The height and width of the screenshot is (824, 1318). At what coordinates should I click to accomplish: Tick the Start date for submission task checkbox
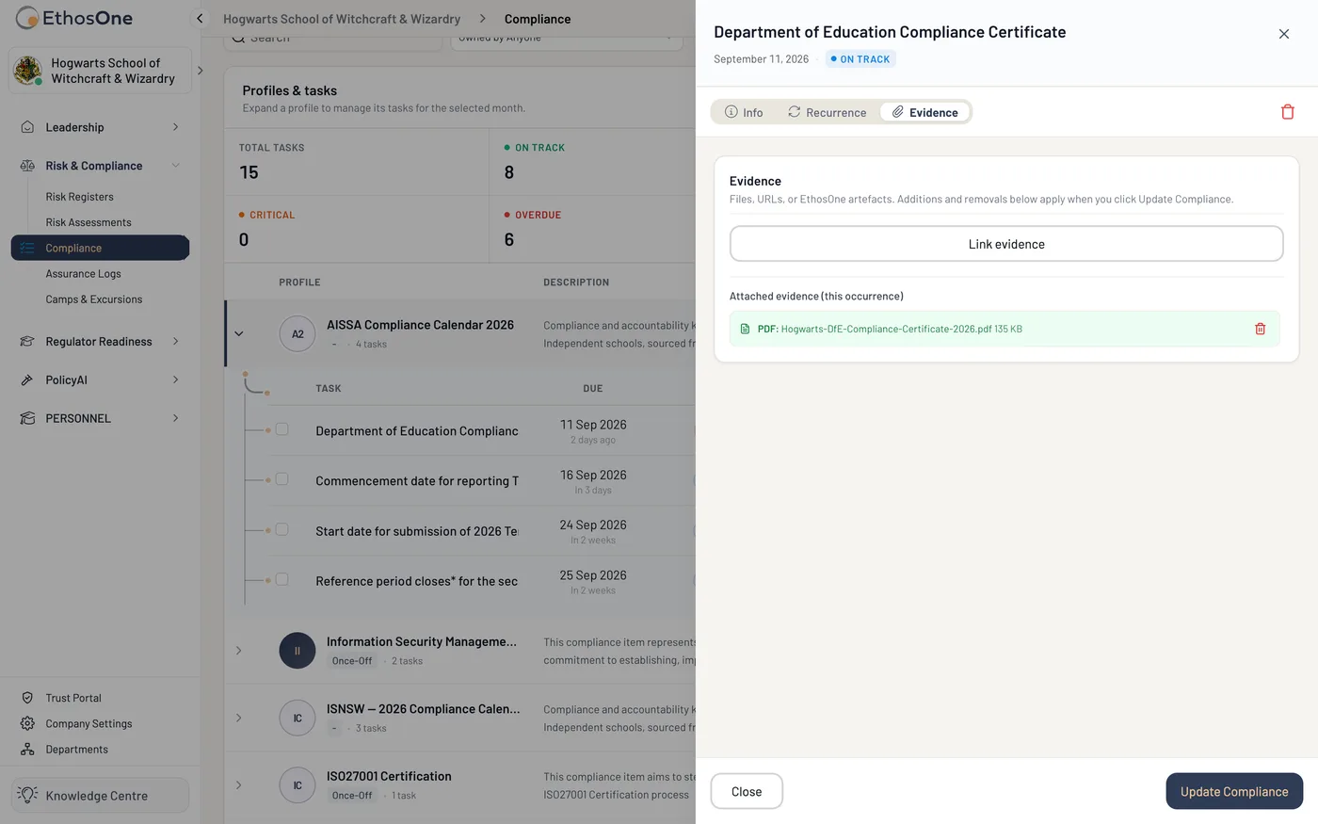pyautogui.click(x=281, y=529)
